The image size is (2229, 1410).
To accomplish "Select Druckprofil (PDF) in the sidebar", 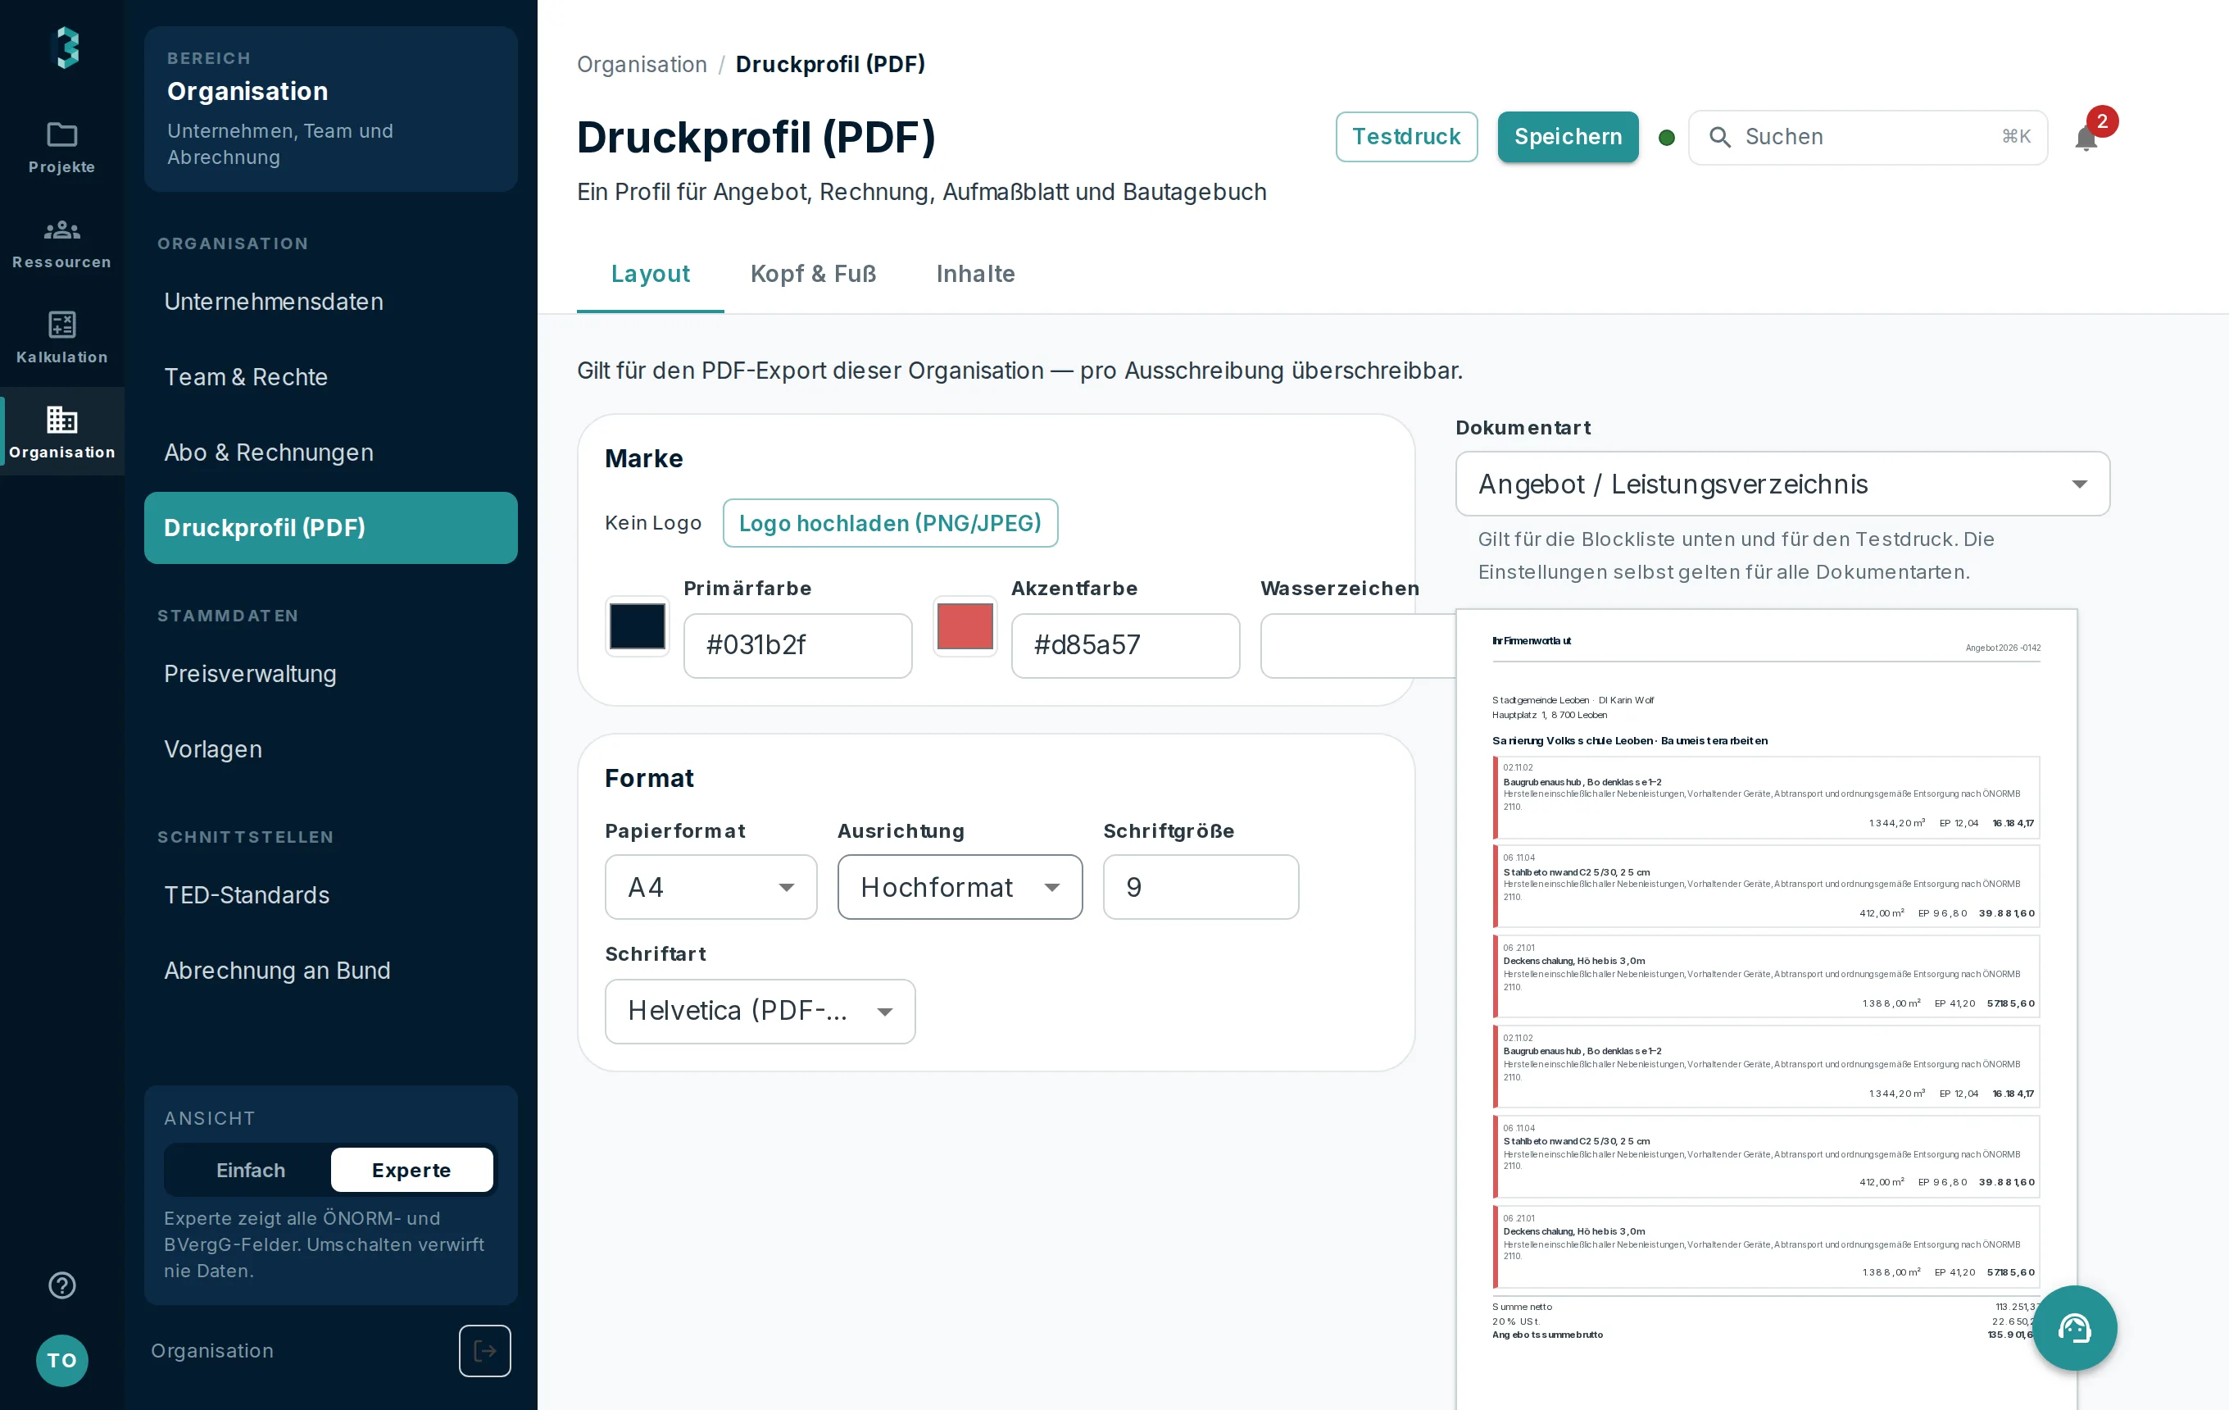I will pos(330,528).
